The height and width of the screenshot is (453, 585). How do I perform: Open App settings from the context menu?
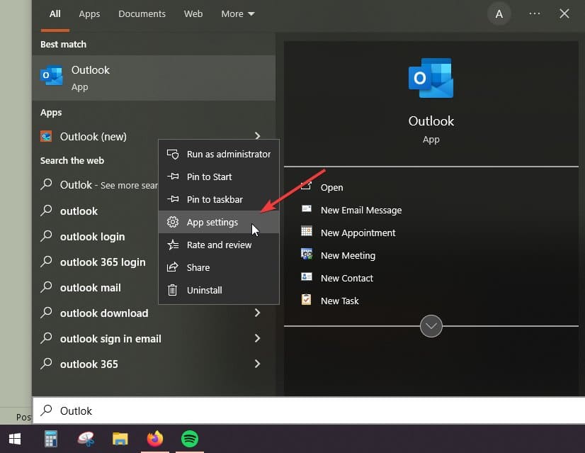pos(219,222)
